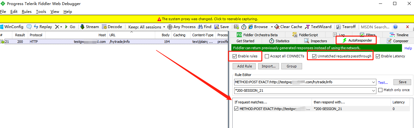Toggle Decode in the toolbar

coord(112,27)
